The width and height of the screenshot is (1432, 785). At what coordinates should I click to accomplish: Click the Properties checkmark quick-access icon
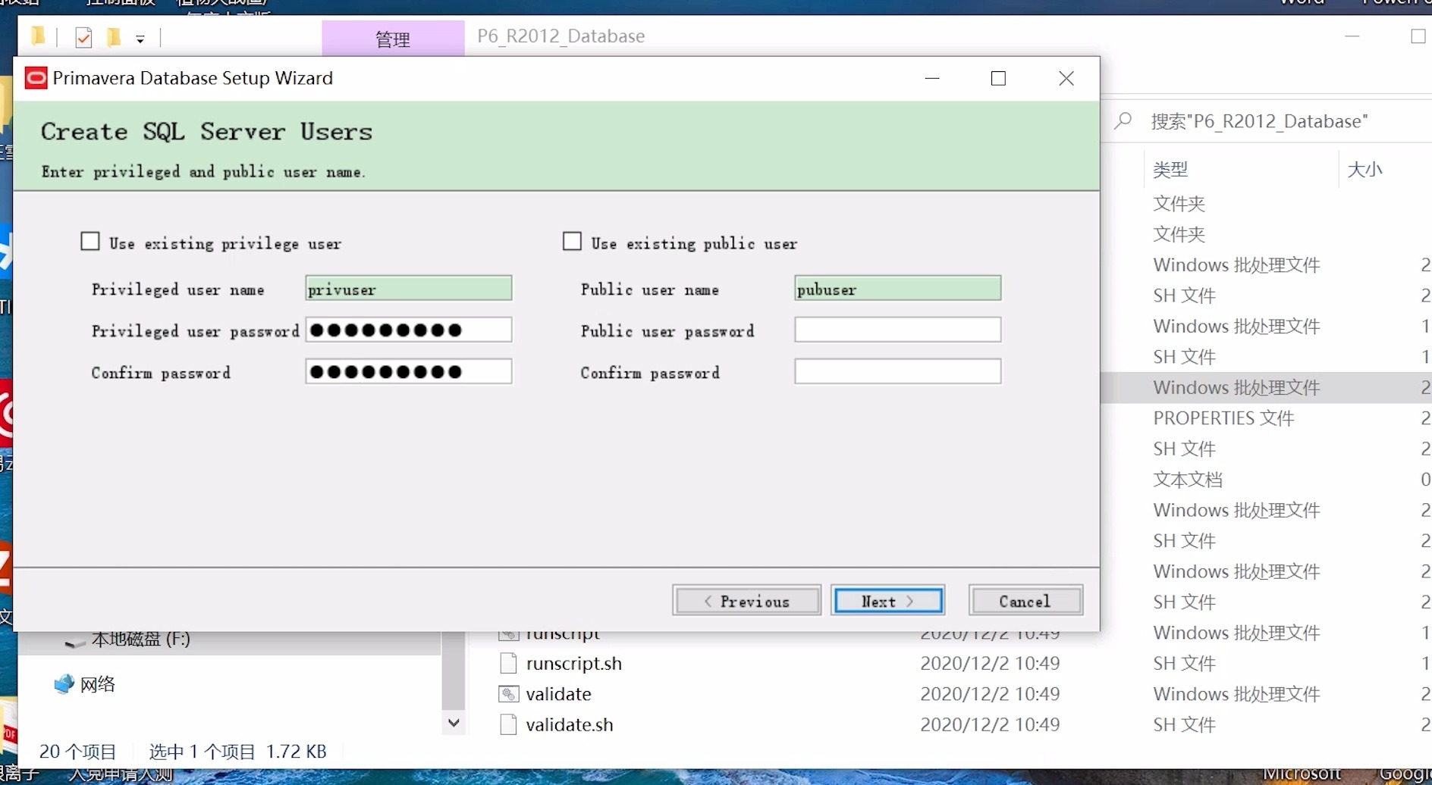(x=83, y=37)
